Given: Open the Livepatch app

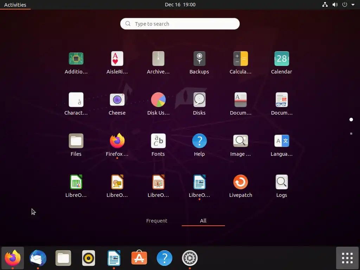Looking at the screenshot, I should (x=240, y=182).
